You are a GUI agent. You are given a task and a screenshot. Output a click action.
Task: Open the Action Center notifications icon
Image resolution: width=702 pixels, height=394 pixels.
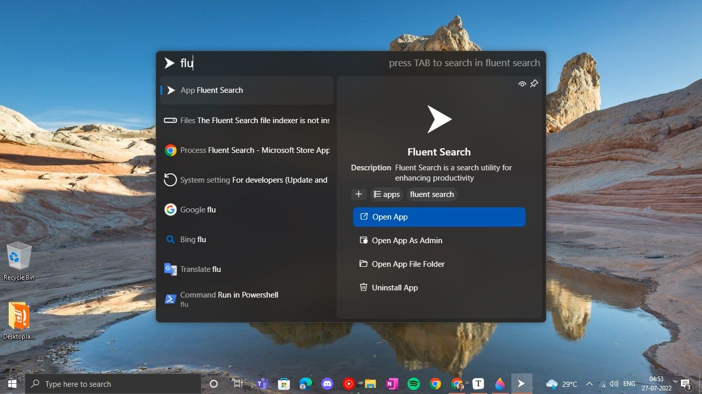(686, 384)
